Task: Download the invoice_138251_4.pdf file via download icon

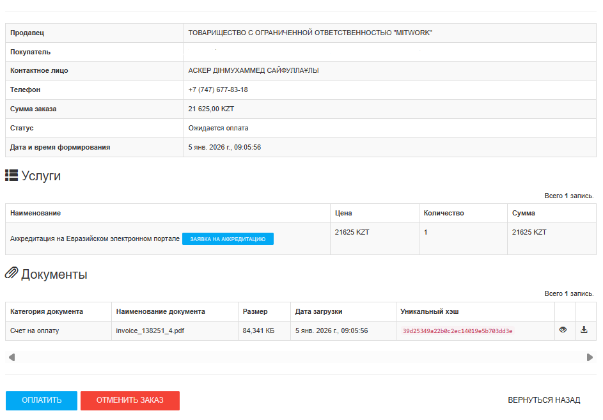Action: (x=584, y=331)
